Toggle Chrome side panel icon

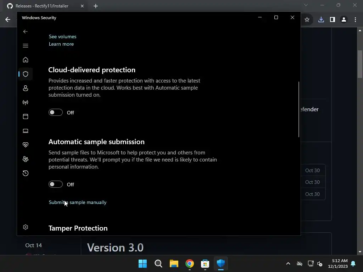pyautogui.click(x=333, y=20)
